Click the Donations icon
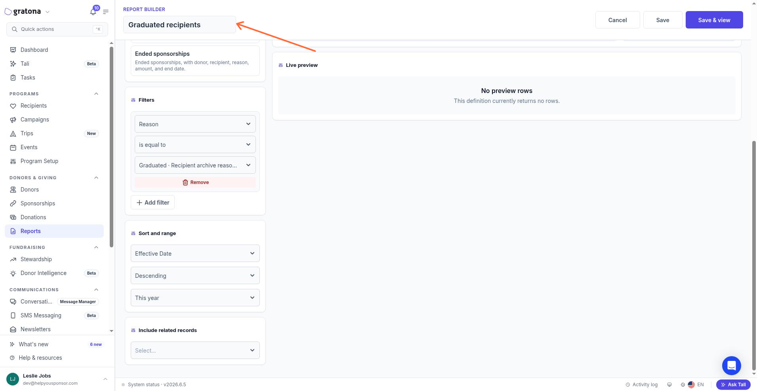This screenshot has height=391, width=757. coord(13,217)
